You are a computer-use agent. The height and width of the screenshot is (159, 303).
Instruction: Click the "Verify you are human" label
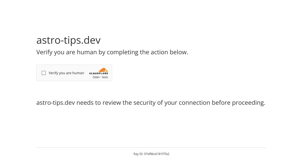tap(66, 73)
